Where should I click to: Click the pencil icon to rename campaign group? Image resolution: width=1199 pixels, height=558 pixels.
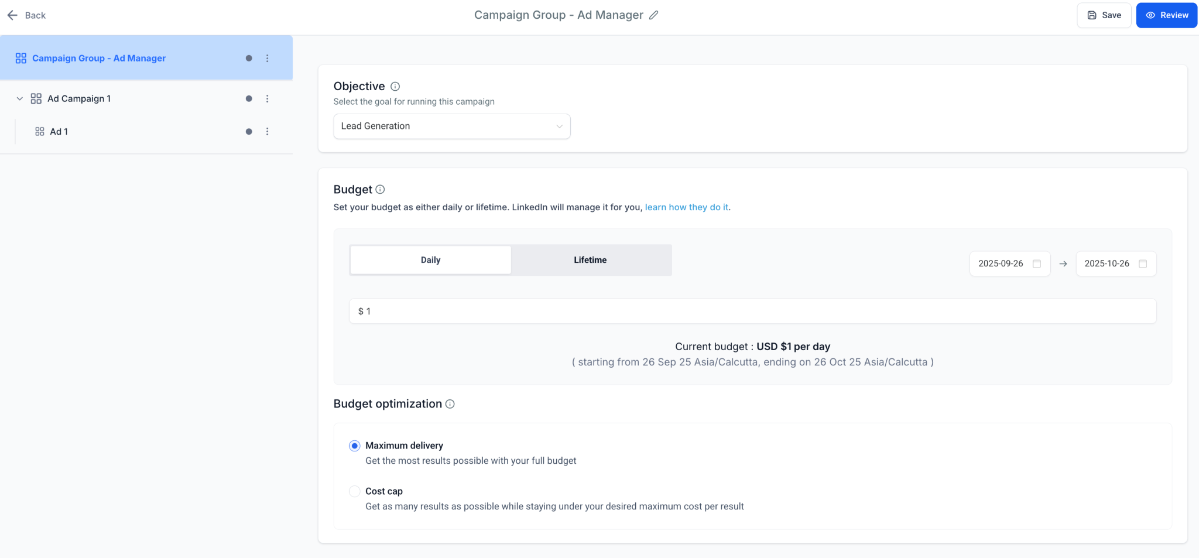click(x=654, y=15)
